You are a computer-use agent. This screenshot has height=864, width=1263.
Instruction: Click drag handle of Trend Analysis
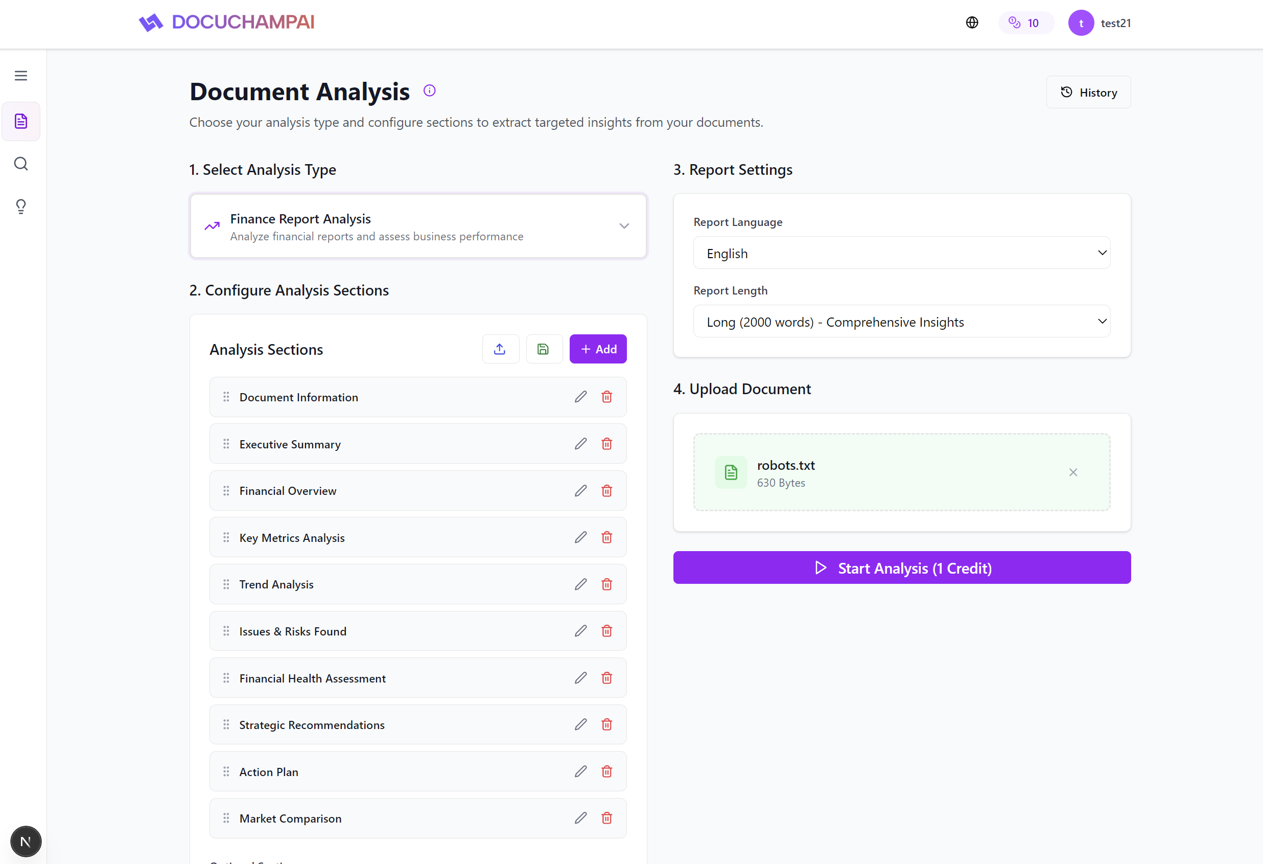tap(226, 584)
